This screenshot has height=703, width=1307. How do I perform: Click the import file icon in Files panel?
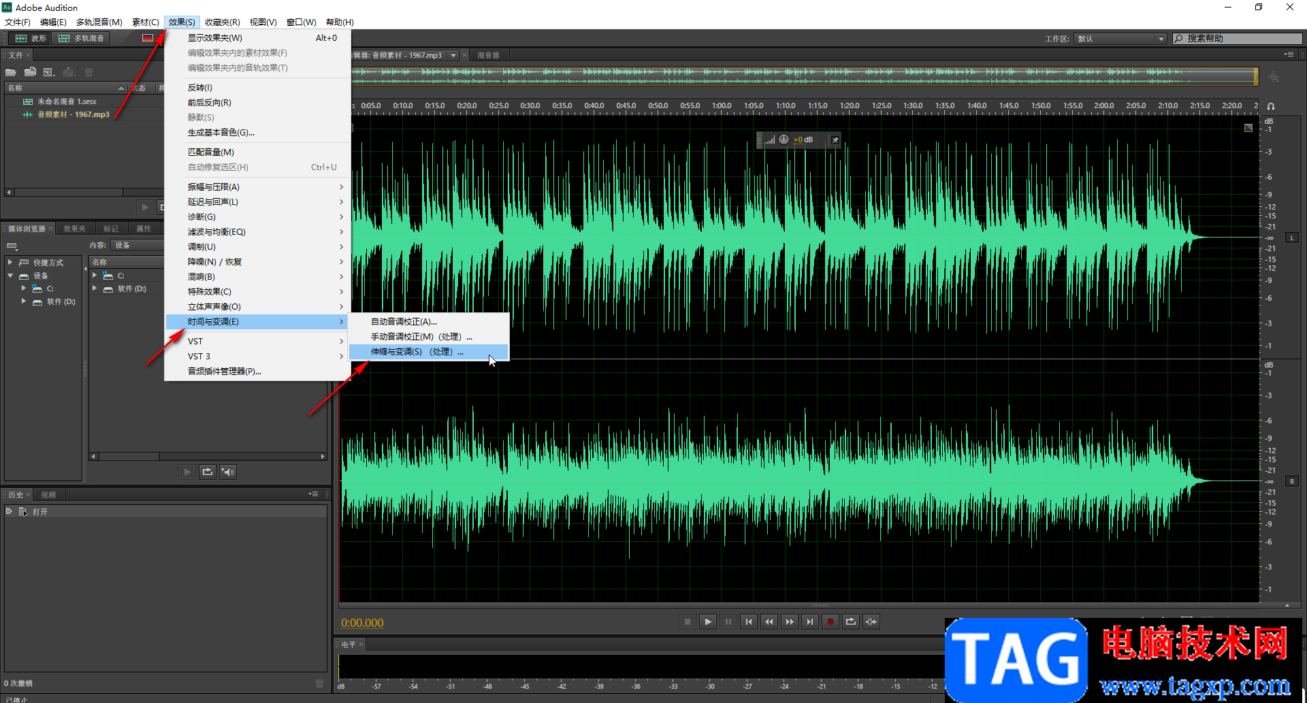tap(30, 72)
